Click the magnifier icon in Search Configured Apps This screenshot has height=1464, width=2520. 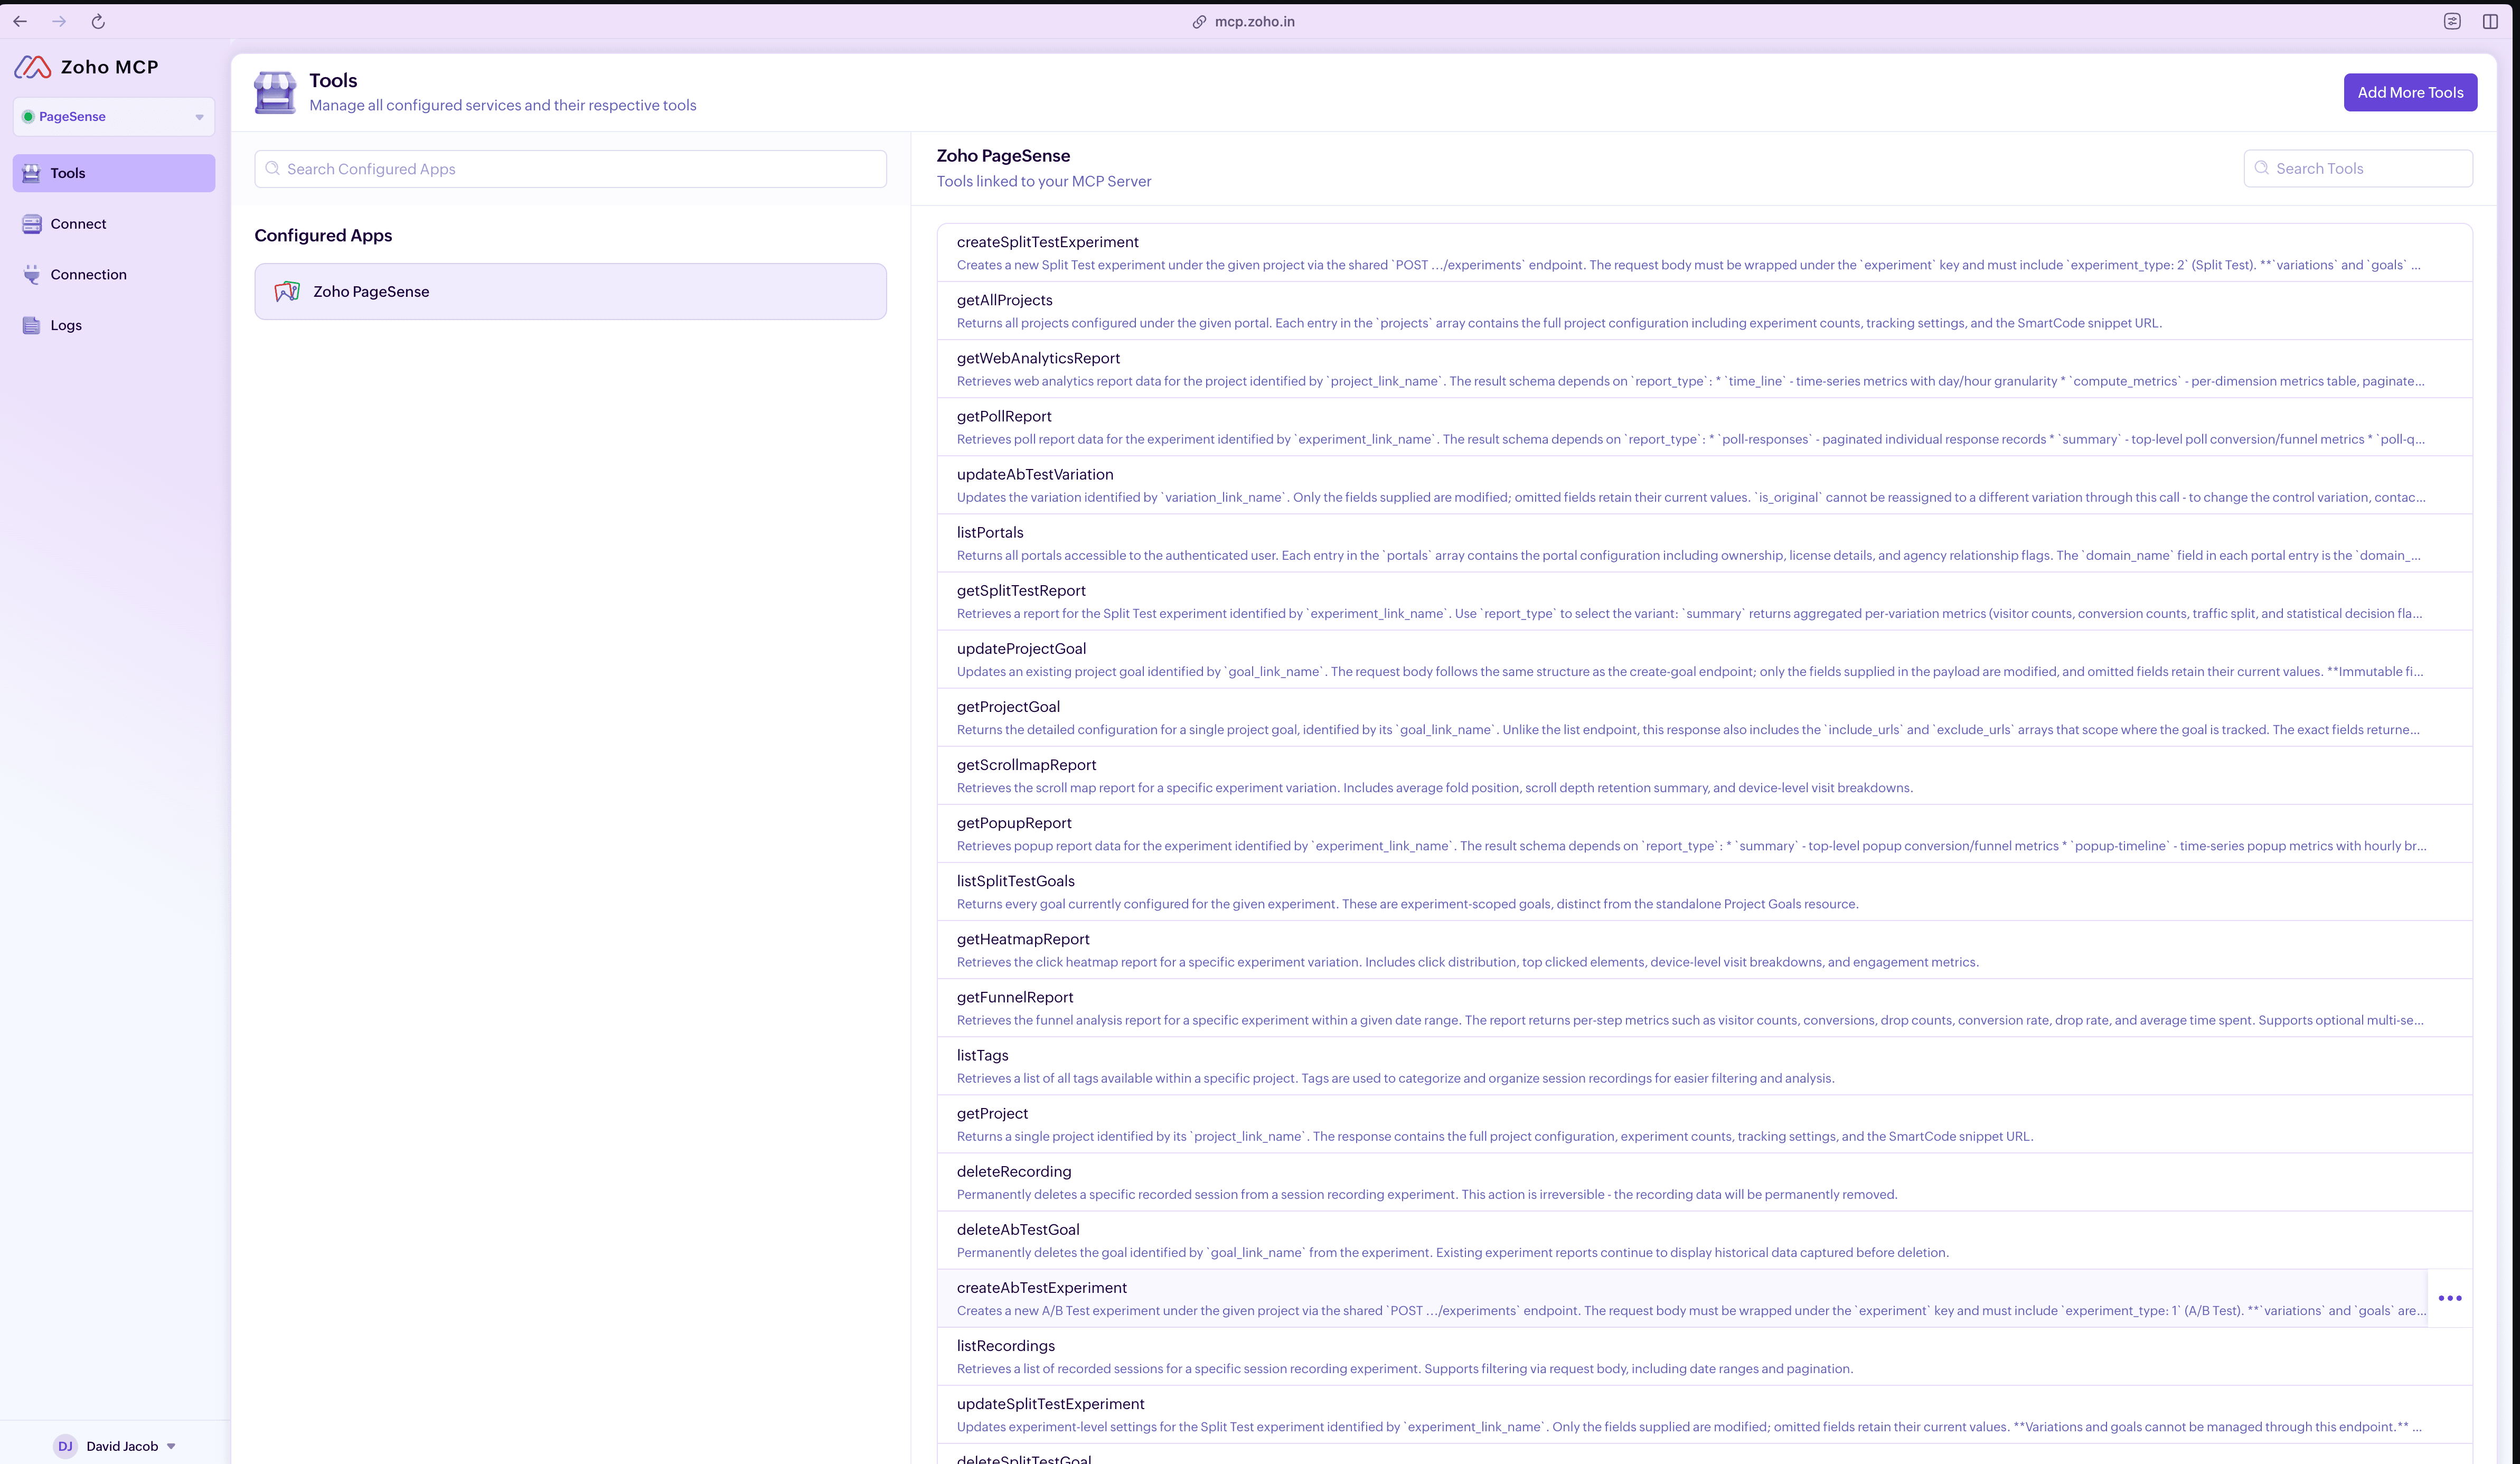pyautogui.click(x=272, y=169)
